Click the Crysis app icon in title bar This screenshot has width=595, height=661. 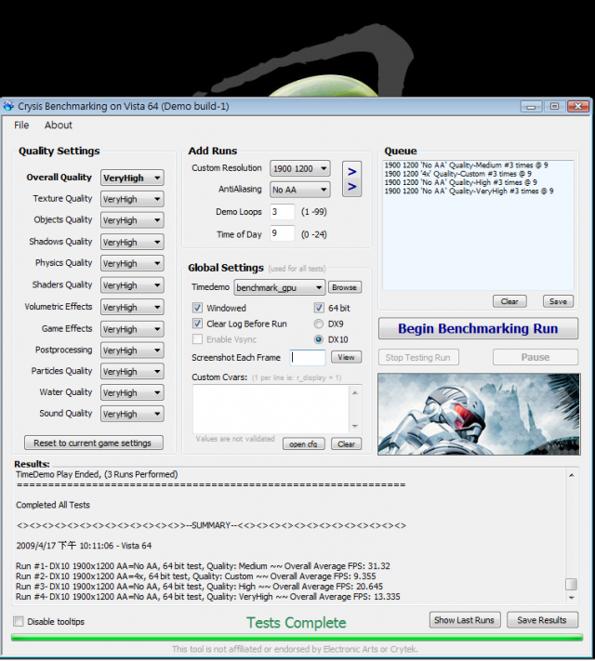[8, 106]
